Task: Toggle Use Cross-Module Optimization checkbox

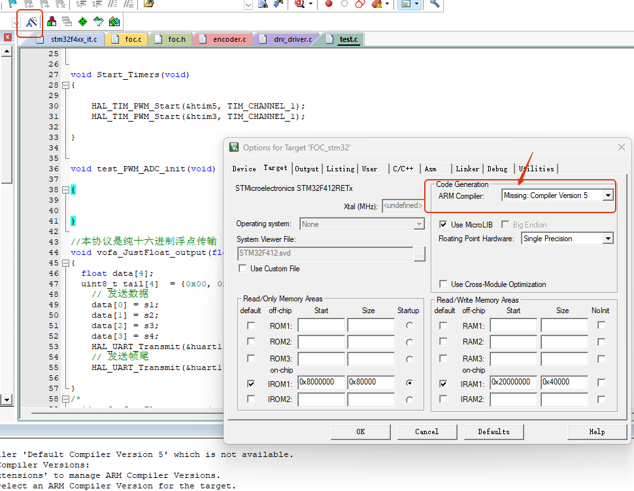Action: coord(443,284)
